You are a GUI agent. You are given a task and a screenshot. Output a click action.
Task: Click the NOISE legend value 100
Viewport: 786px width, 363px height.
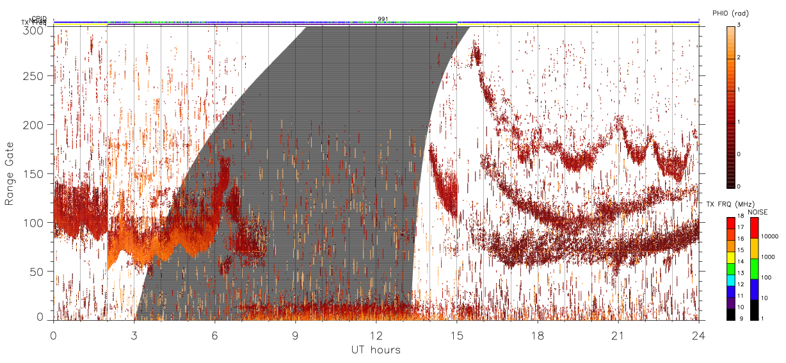pyautogui.click(x=766, y=277)
